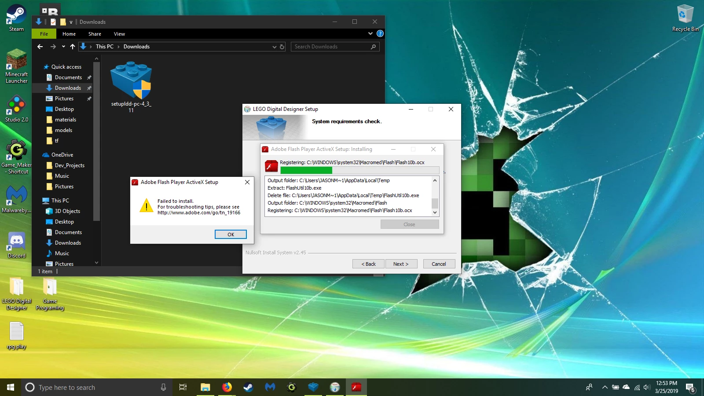Refresh the Downloads folder view
Image resolution: width=704 pixels, height=396 pixels.
[x=282, y=47]
